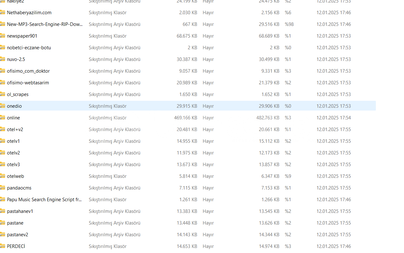Pick the archive icon beside ofisimo_com_doktor
Viewport: 404px width, 253px height.
(3, 71)
